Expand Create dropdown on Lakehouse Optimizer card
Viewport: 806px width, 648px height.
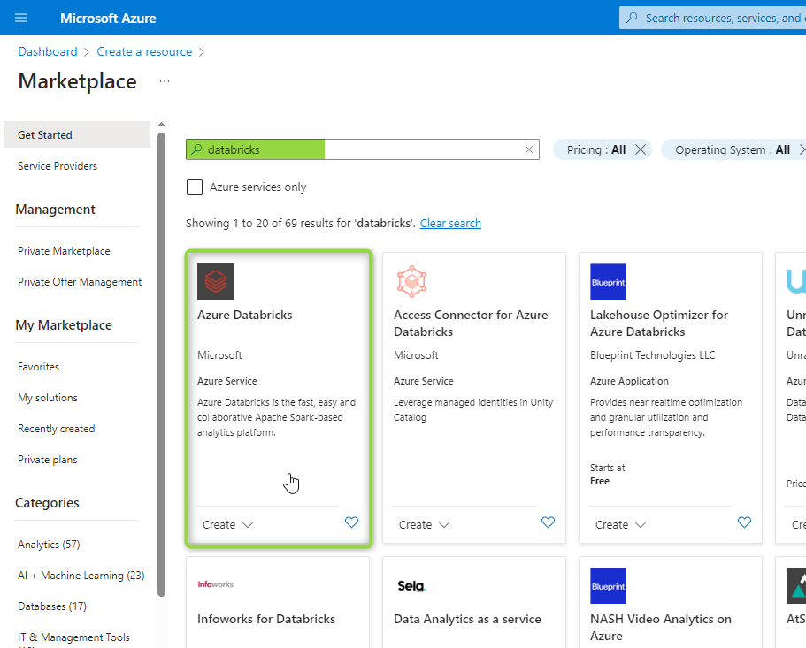(620, 525)
